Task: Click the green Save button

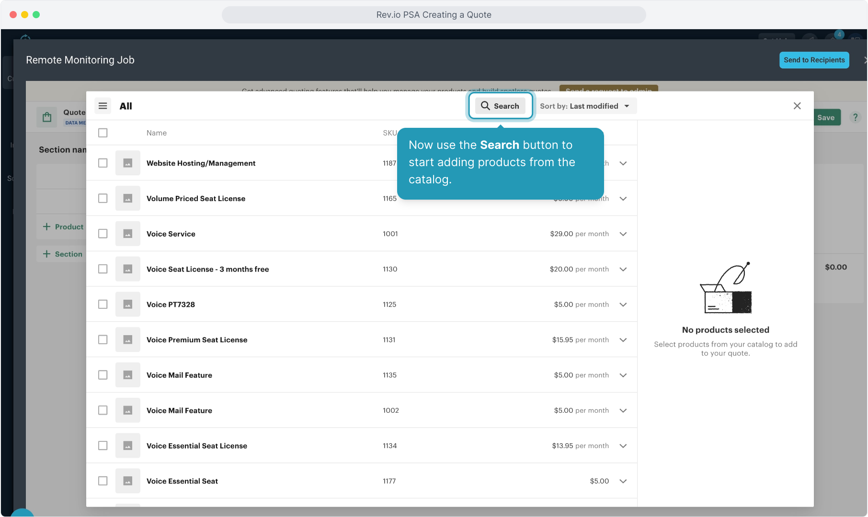Action: click(826, 118)
